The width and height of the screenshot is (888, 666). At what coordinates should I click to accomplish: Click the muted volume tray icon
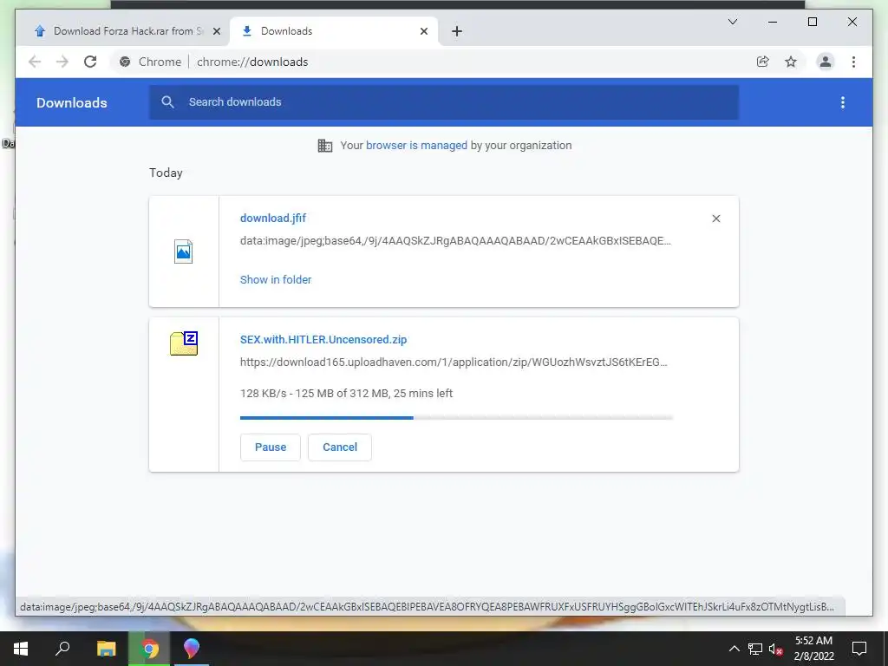click(776, 649)
